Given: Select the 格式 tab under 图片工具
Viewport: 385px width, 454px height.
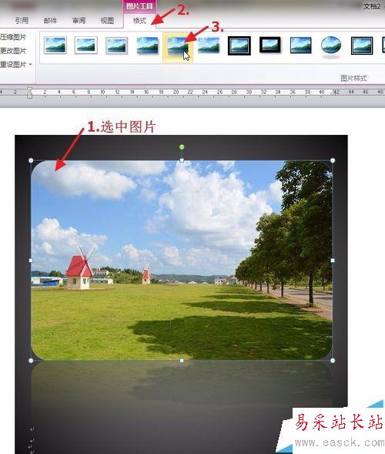Looking at the screenshot, I should [139, 21].
